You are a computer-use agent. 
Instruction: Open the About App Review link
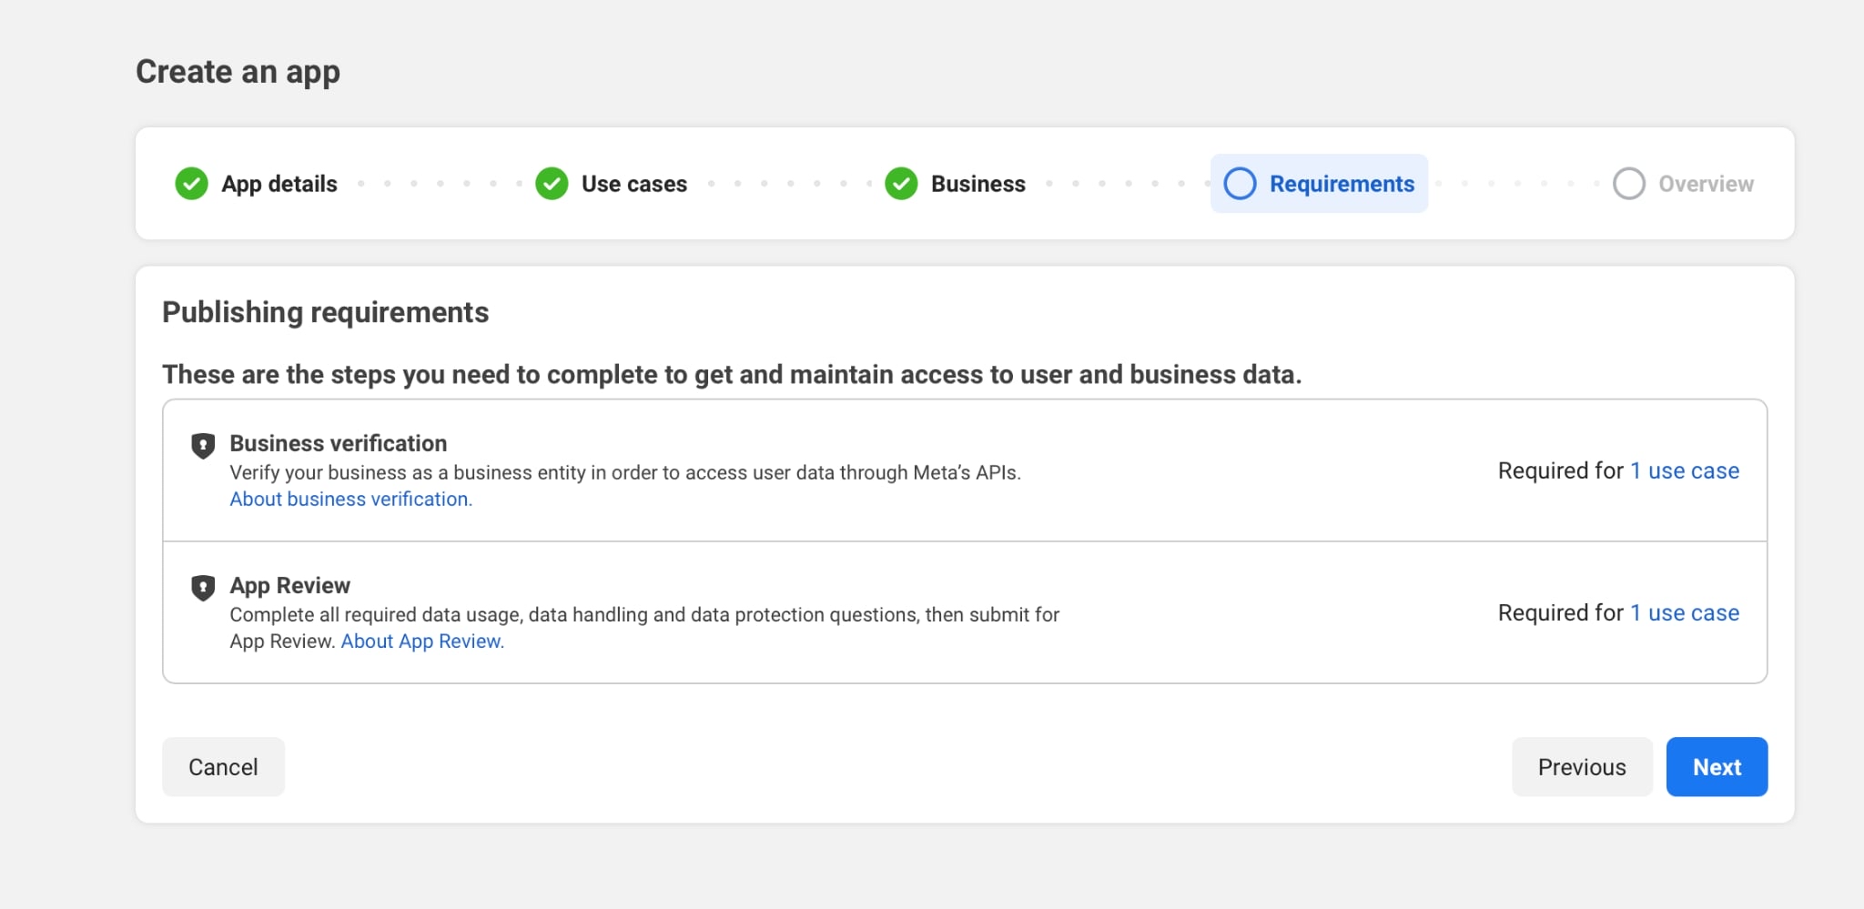(x=422, y=641)
